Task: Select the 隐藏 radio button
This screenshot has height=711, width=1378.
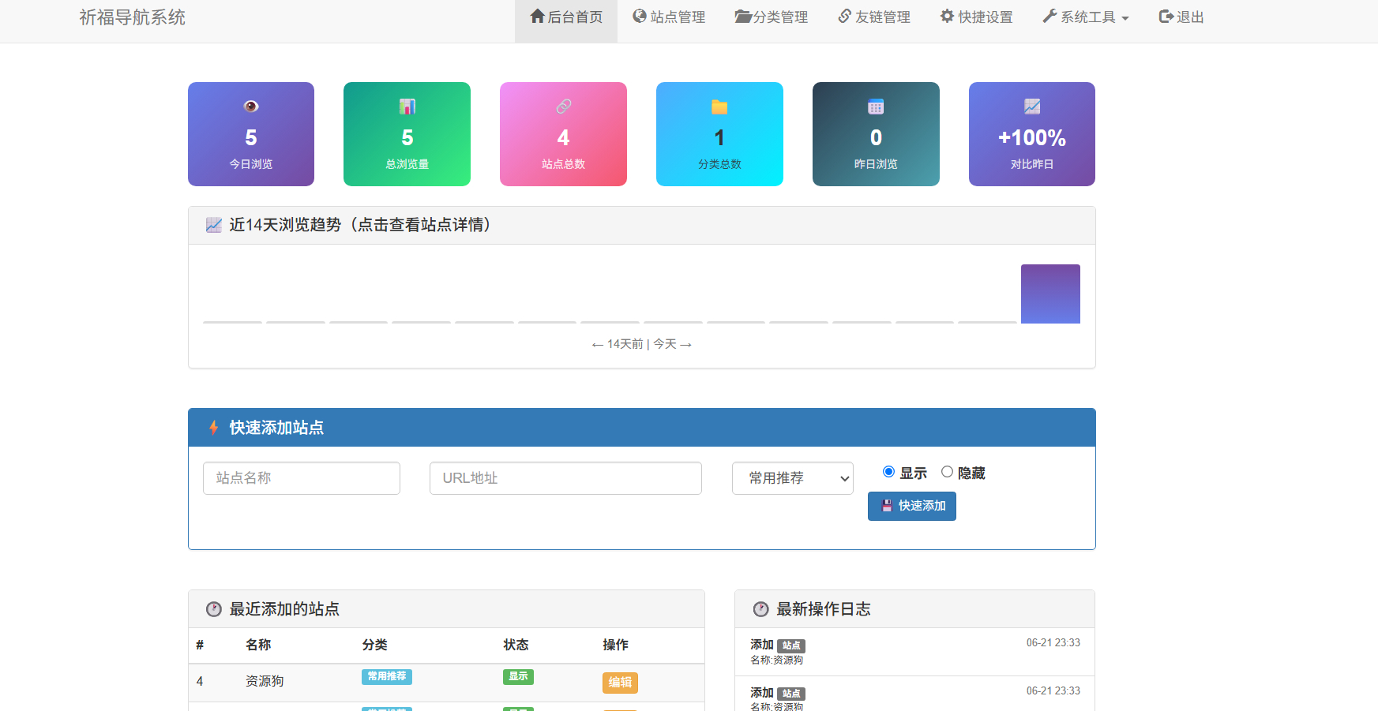Action: click(947, 472)
